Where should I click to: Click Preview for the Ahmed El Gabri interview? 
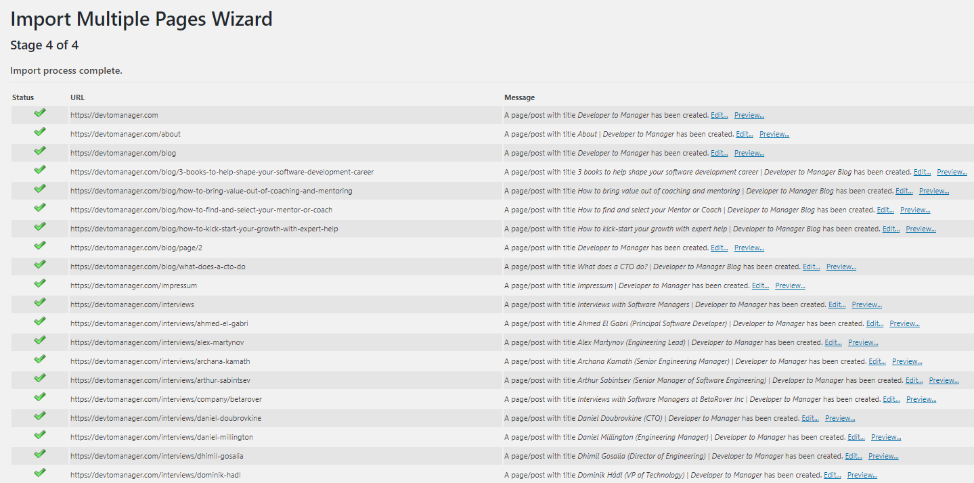pos(904,323)
